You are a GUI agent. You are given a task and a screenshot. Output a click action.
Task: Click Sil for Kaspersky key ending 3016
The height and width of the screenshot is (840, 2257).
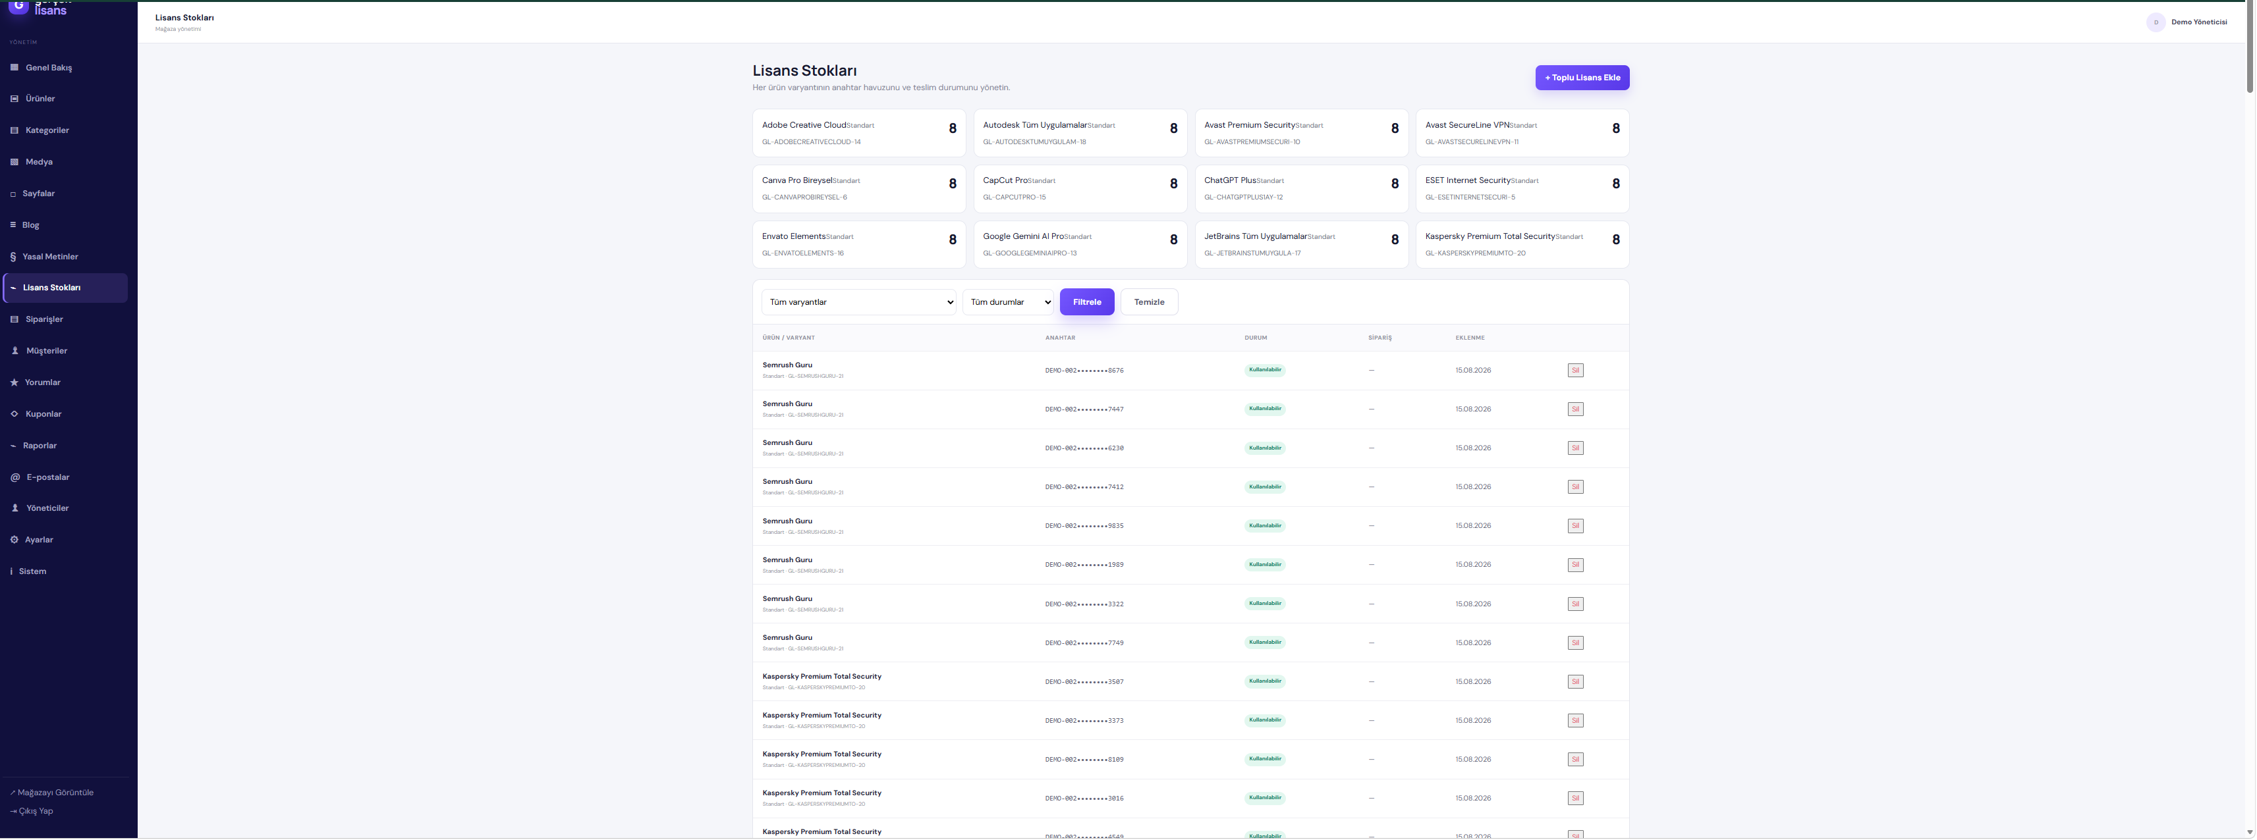pos(1574,799)
